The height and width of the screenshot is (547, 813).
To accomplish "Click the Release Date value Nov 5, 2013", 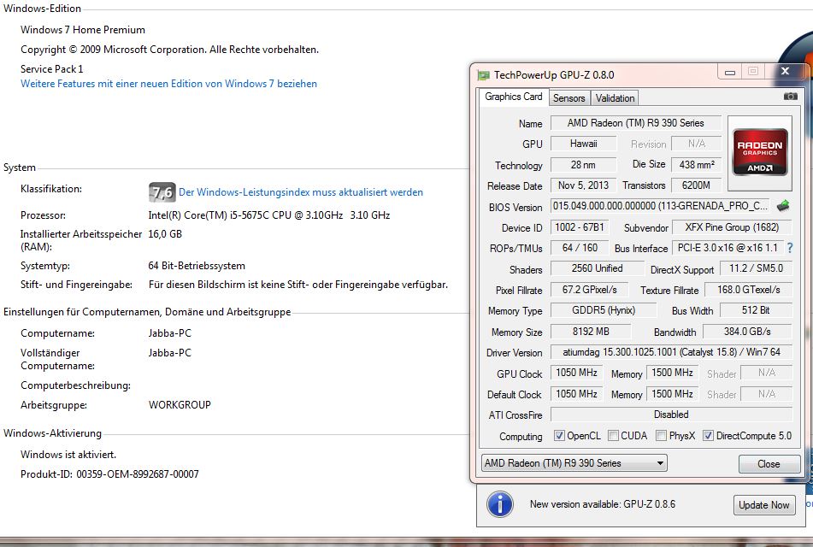I will click(x=583, y=185).
